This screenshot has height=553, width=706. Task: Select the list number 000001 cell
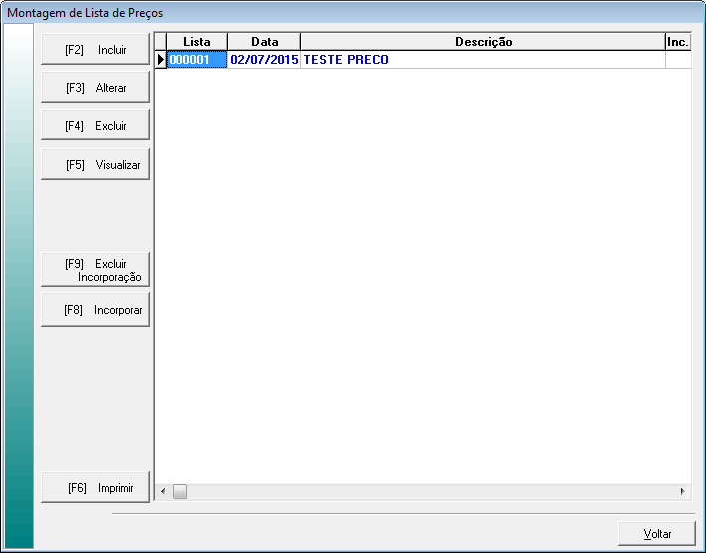tap(196, 60)
